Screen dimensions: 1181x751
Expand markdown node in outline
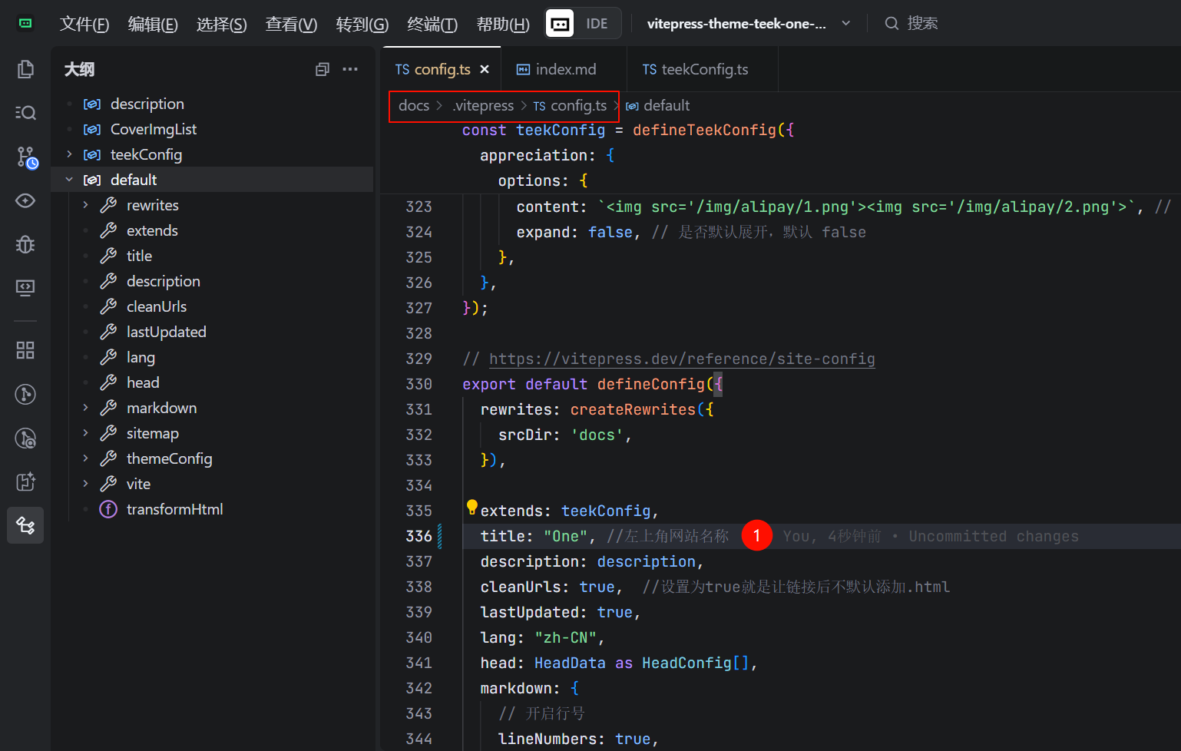[85, 408]
